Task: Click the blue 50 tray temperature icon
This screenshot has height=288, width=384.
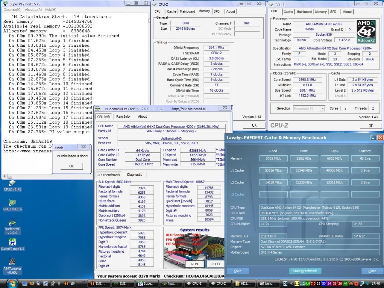Action: point(324,284)
